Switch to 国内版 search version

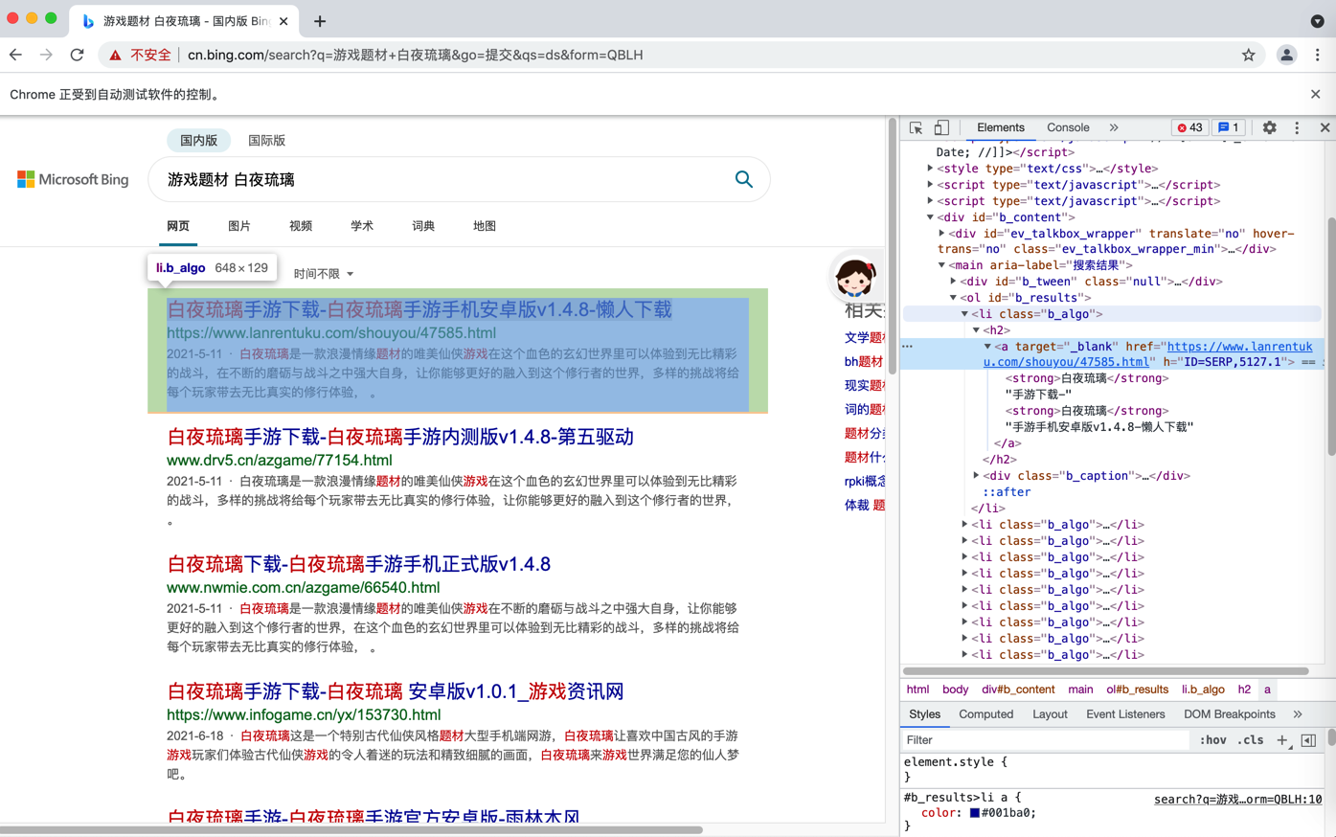click(198, 140)
